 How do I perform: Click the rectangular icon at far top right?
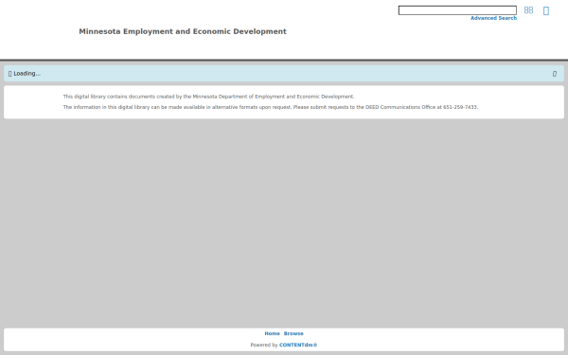546,10
